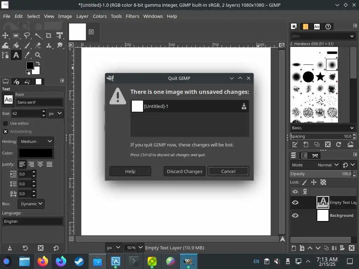
Task: Toggle the Use editor checkbox
Action: 6,123
